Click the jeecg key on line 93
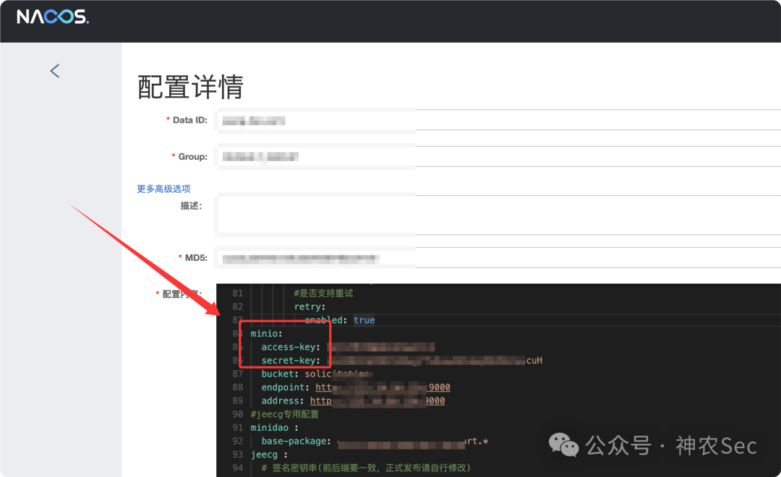Screen dimensions: 781x477 [x=264, y=455]
